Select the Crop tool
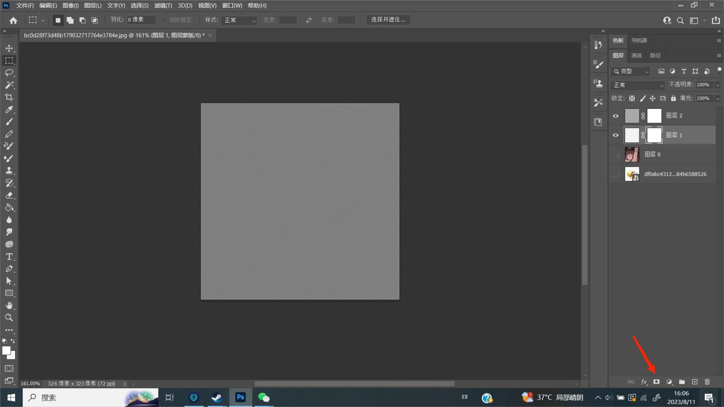This screenshot has height=407, width=724. 9,97
